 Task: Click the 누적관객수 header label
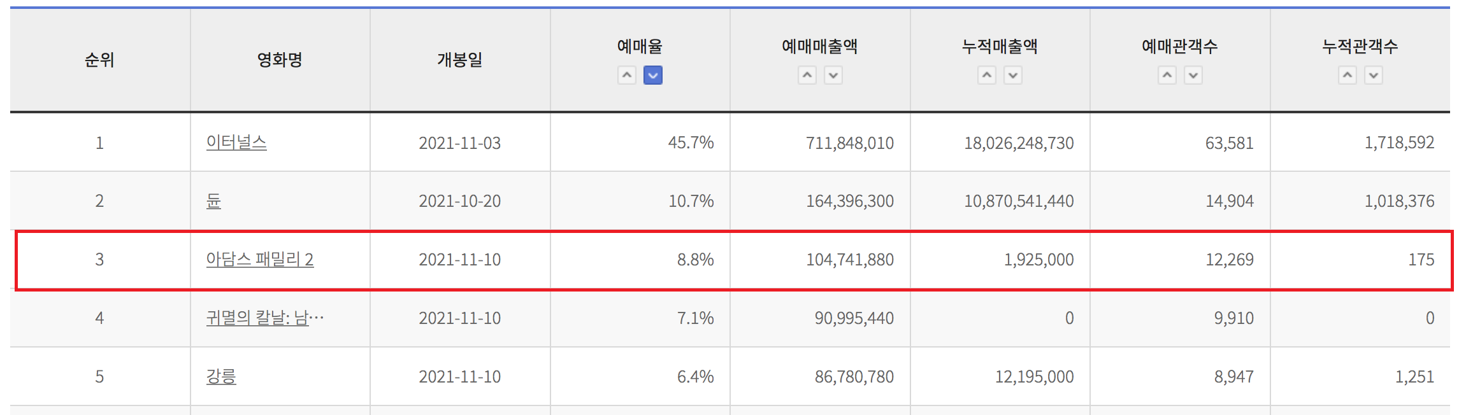pos(1360,46)
